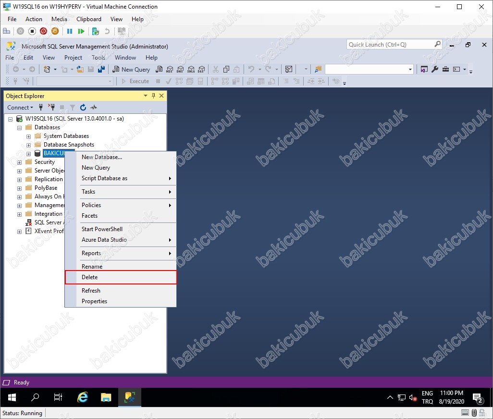Screen dimensions: 493x419
Task: Open the Tasks submenu
Action: click(x=121, y=192)
